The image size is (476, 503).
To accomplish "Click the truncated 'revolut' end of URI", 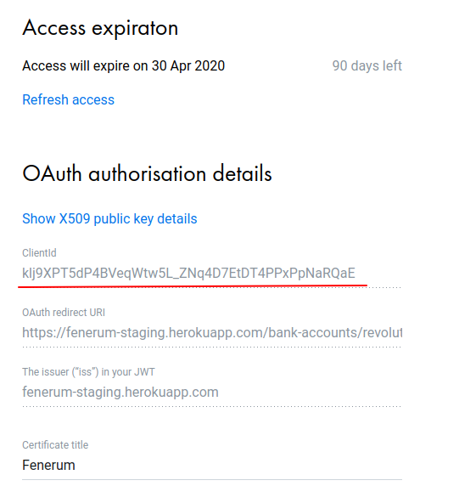I will tap(382, 333).
